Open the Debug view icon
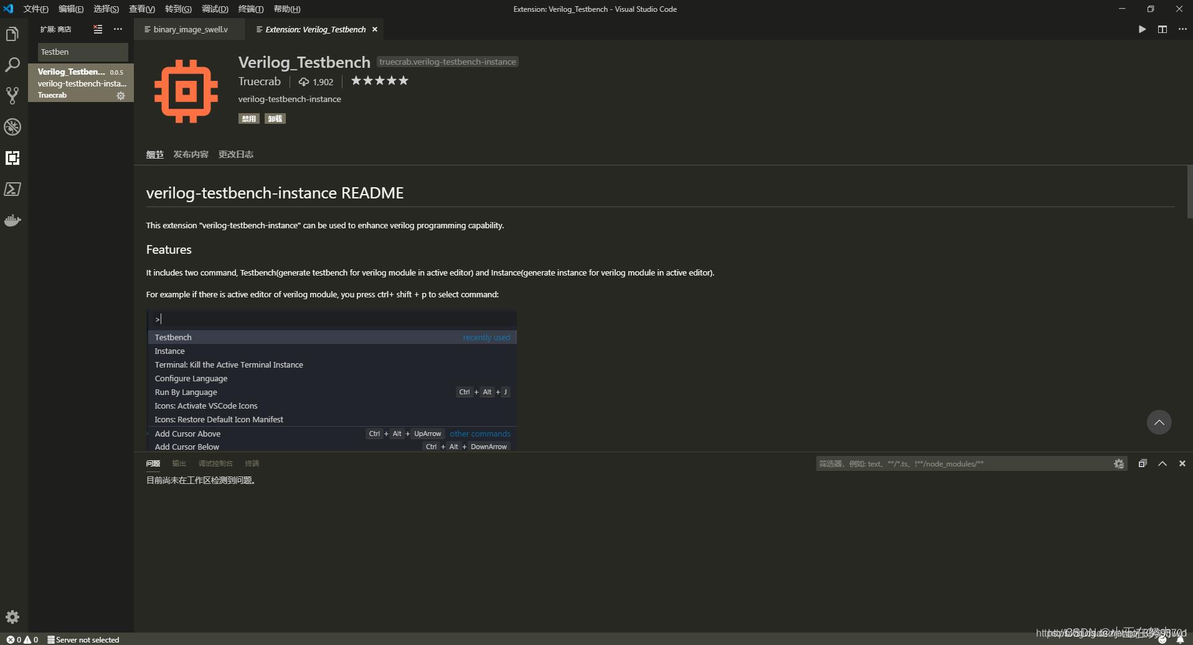Image resolution: width=1193 pixels, height=645 pixels. 12,127
